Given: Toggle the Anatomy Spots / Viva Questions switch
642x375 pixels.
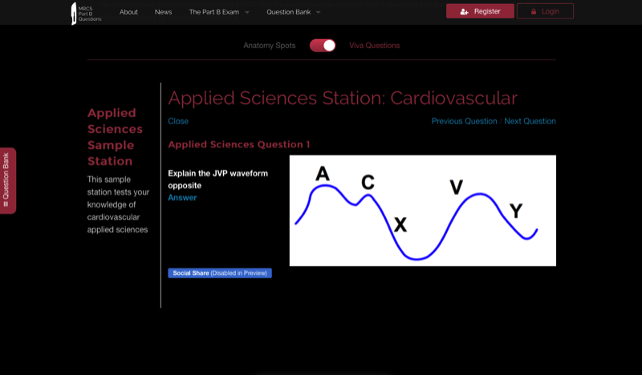Looking at the screenshot, I should [323, 46].
